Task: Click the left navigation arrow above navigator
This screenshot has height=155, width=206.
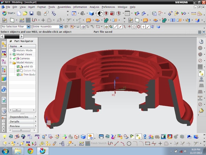Action: point(2,36)
